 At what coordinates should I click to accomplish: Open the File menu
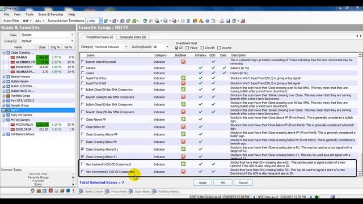pos(6,14)
